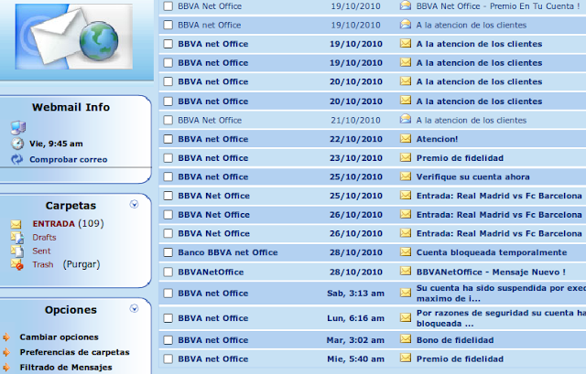Click the envelope icon for Atencion! message
586x374 pixels.
406,138
